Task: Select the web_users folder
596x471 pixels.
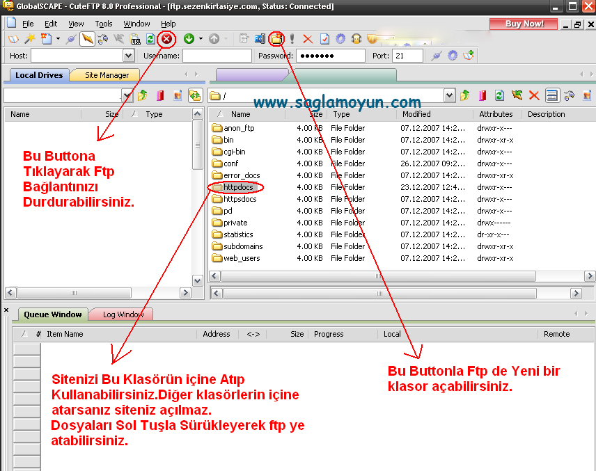Action: pyautogui.click(x=242, y=258)
